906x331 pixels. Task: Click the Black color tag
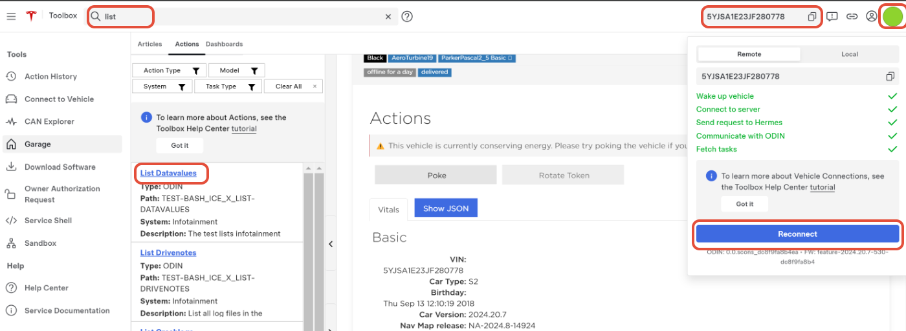coord(375,58)
